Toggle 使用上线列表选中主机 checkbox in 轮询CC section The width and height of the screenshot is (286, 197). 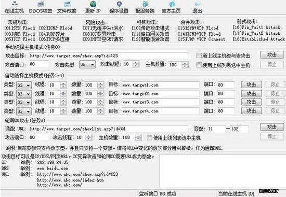[149, 138]
